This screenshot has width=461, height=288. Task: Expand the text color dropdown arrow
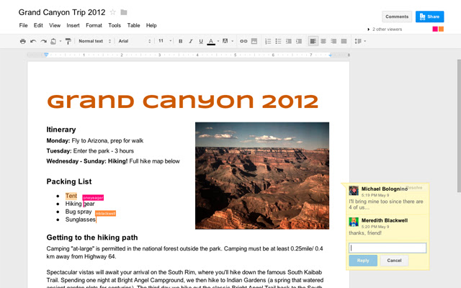click(218, 41)
